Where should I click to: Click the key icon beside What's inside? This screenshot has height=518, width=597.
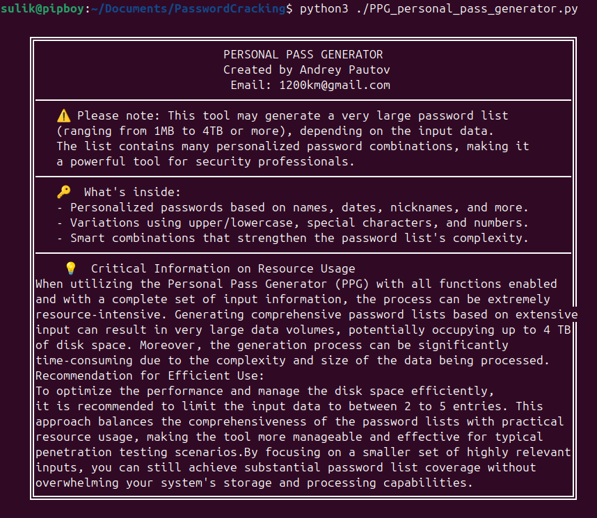click(x=64, y=192)
